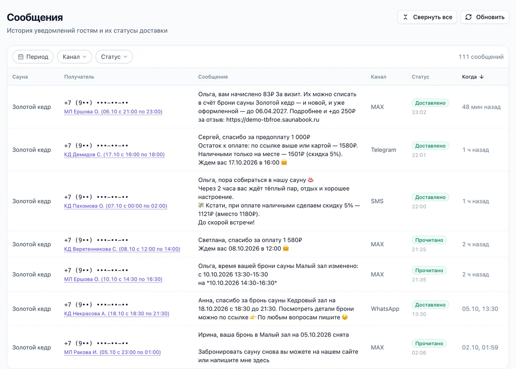Click the Статус column header

(421, 77)
